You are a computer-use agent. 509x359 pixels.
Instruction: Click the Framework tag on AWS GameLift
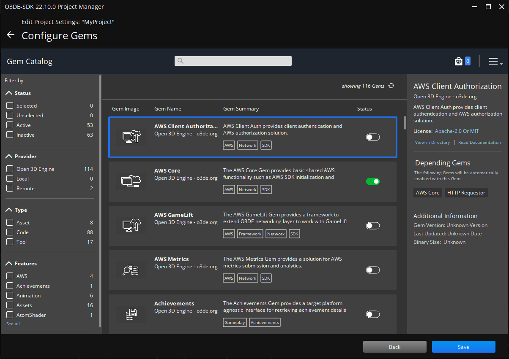pyautogui.click(x=250, y=234)
